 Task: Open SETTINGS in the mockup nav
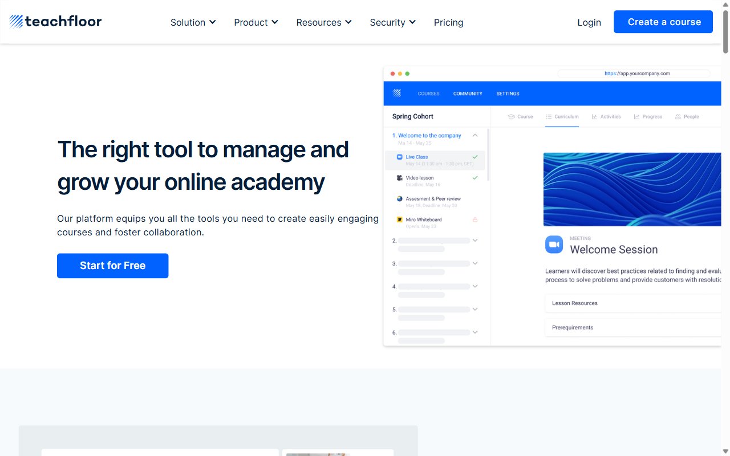click(x=508, y=93)
